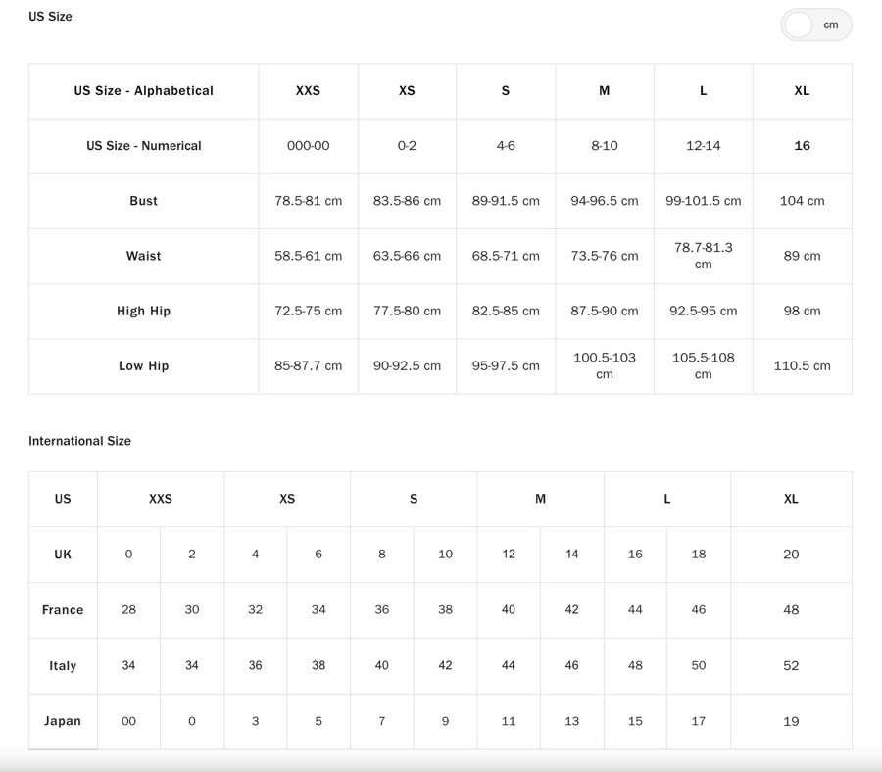The height and width of the screenshot is (772, 882).
Task: Click the 78.7-81.3 cm waist cell
Action: (703, 256)
